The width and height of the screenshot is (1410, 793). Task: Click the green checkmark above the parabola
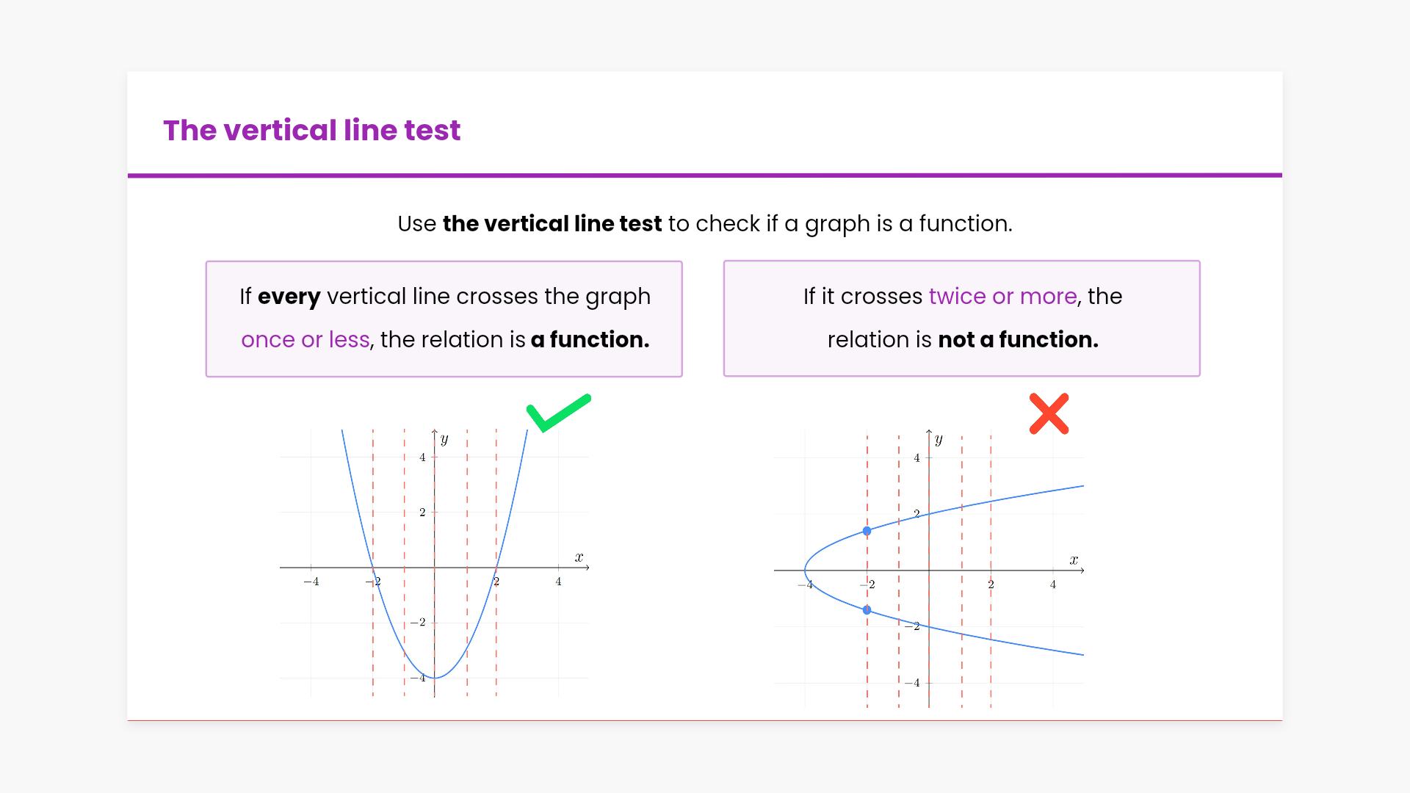click(557, 413)
